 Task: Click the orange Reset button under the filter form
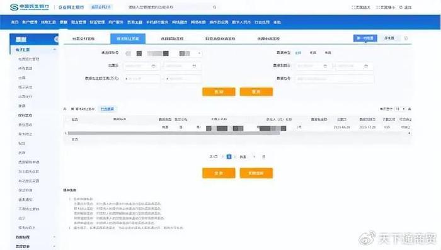(256, 92)
